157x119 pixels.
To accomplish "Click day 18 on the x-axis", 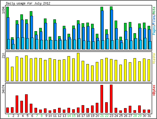I will [88, 116].
